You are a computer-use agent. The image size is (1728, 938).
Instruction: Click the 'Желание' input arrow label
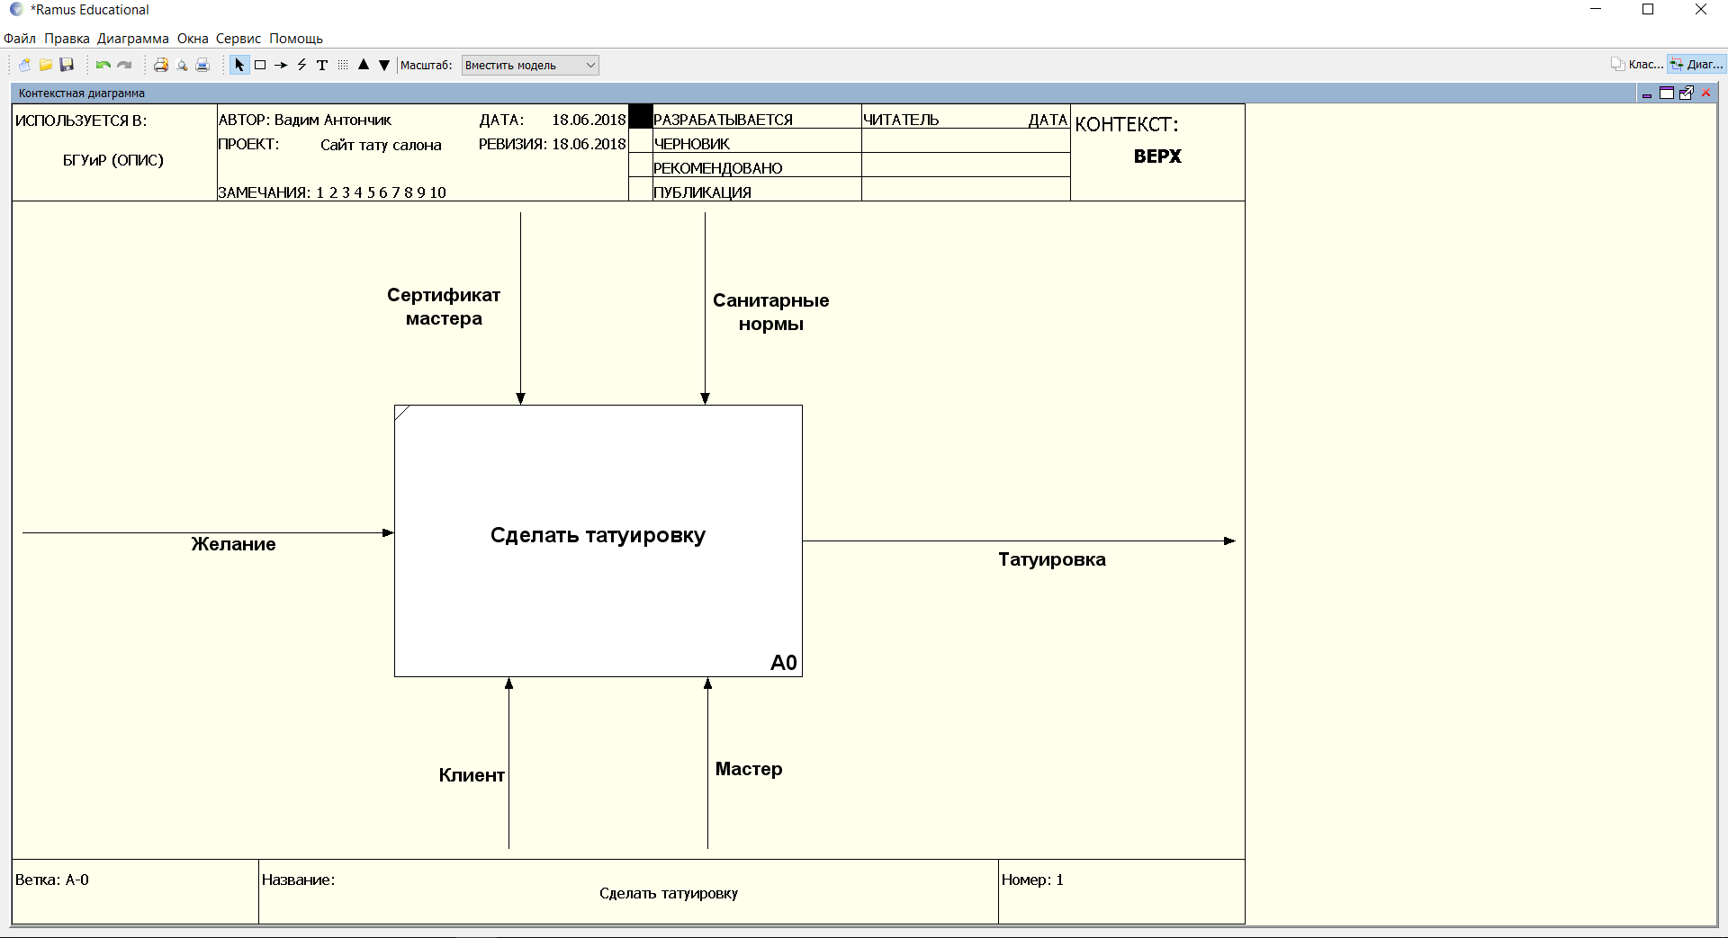(x=233, y=544)
